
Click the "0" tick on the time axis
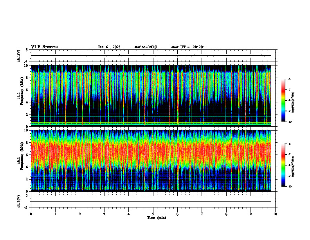(x=31, y=214)
